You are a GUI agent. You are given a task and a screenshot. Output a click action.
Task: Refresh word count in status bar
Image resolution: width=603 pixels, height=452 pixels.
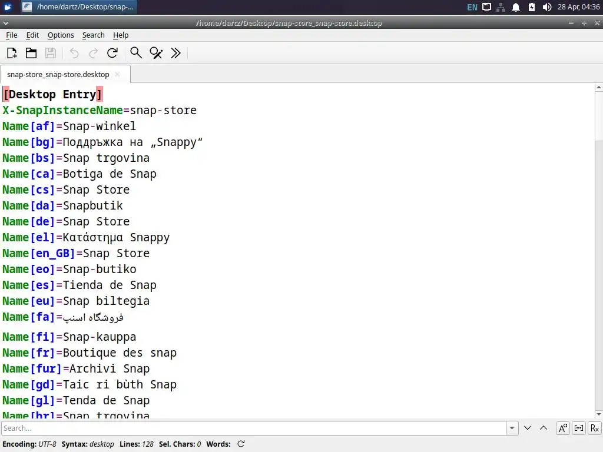241,444
